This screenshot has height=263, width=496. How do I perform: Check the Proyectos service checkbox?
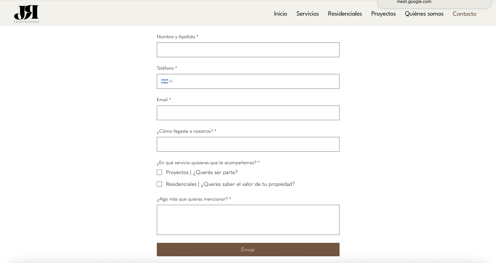[159, 172]
